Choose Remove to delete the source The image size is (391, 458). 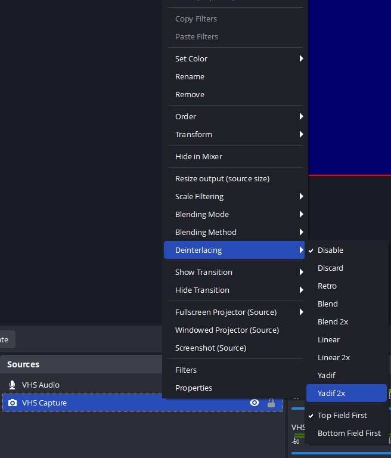[190, 94]
